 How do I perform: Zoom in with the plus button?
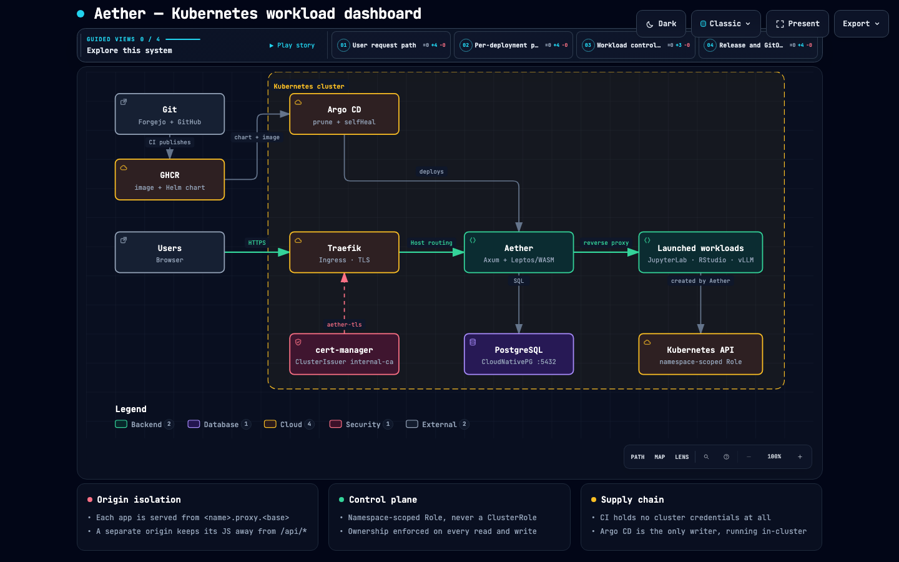point(800,457)
